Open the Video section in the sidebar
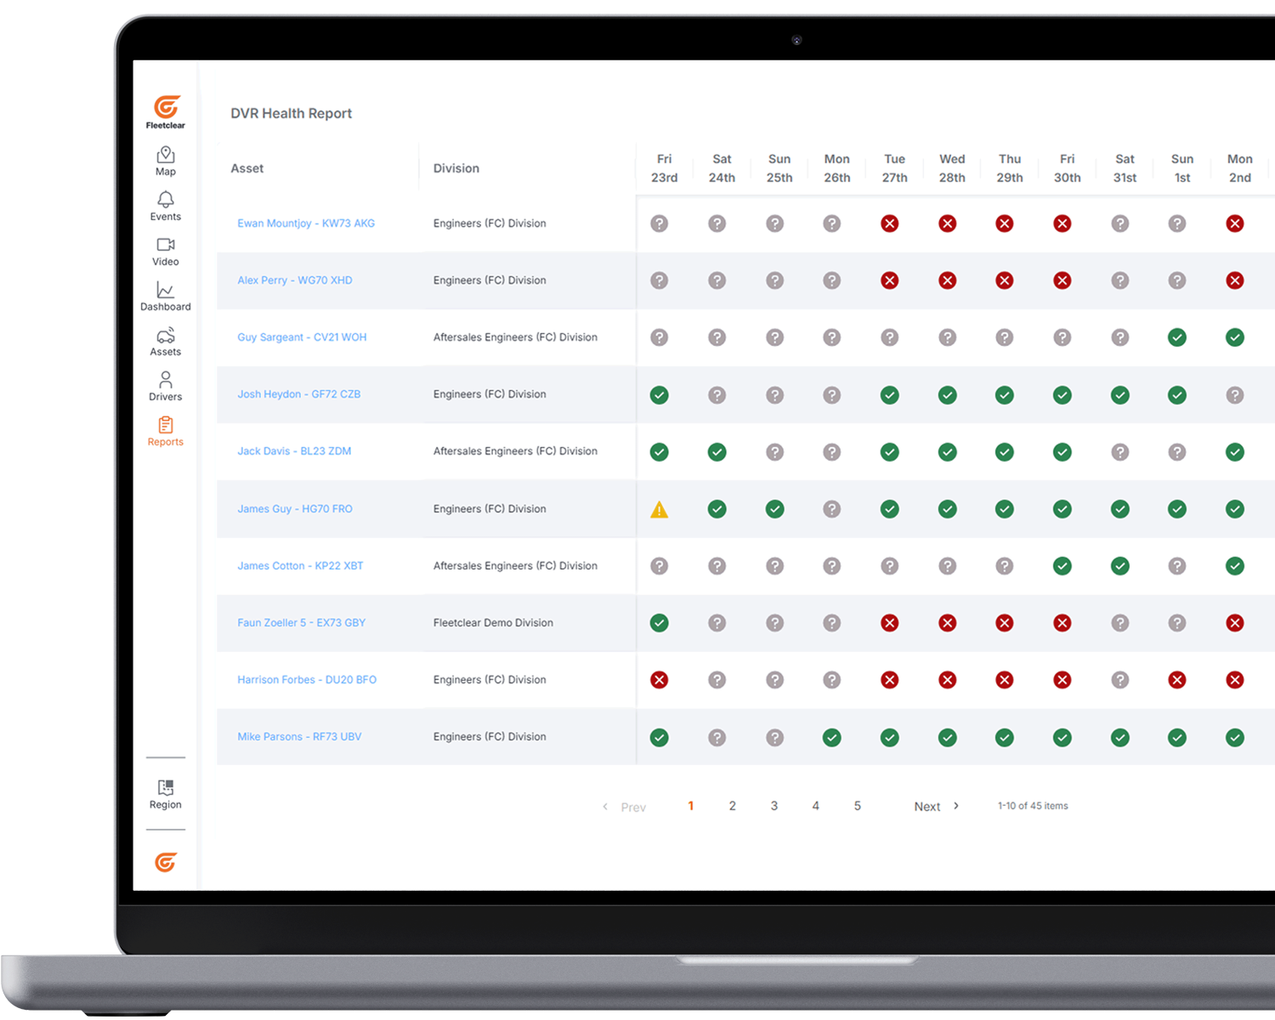1275x1020 pixels. point(165,251)
